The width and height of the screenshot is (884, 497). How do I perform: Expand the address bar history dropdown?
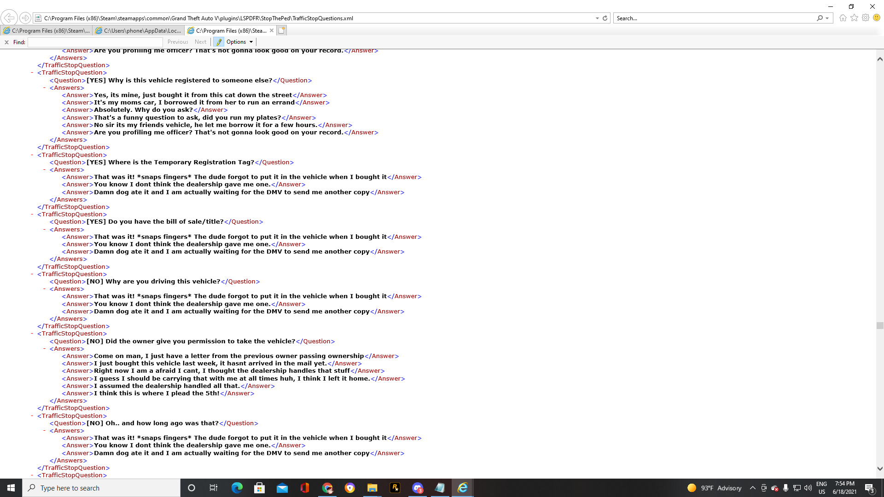597,18
